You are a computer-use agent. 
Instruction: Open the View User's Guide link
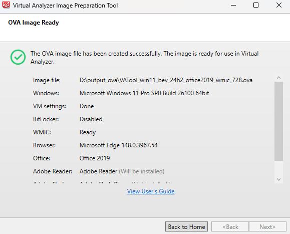coord(151,191)
